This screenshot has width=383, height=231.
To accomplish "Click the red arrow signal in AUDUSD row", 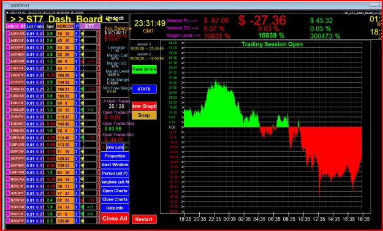I will 82,61.
